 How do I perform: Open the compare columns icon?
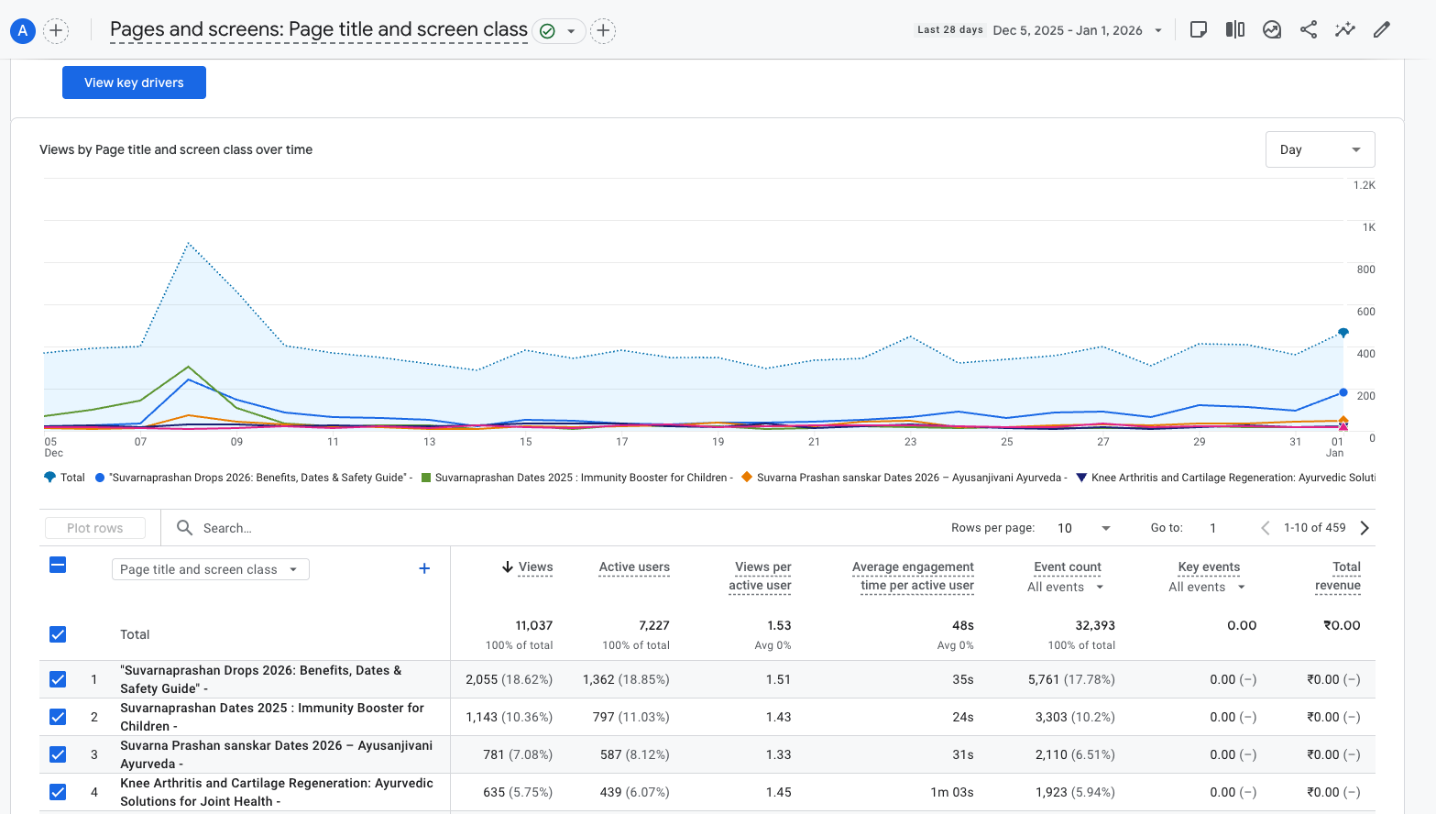1235,29
